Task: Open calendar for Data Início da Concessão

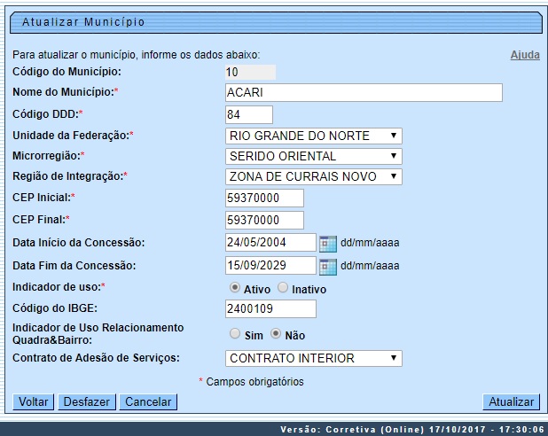Action: point(328,243)
